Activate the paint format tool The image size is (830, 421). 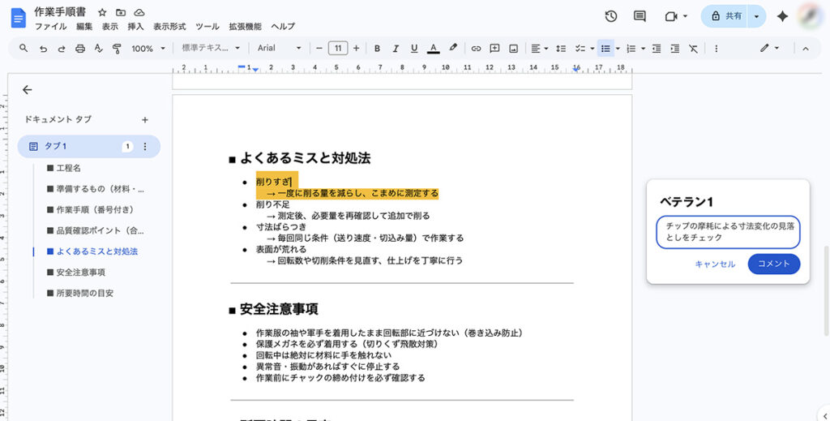coord(117,48)
